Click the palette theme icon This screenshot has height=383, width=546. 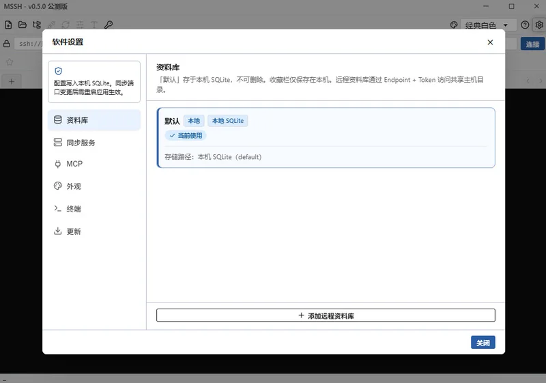tap(454, 25)
